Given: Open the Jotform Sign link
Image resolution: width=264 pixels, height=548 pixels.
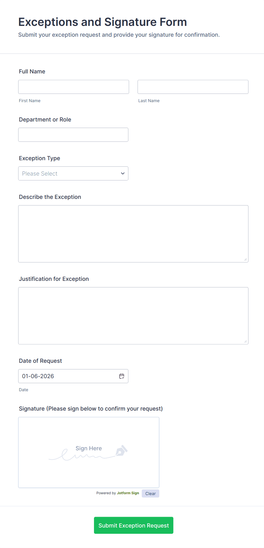Looking at the screenshot, I should point(128,493).
